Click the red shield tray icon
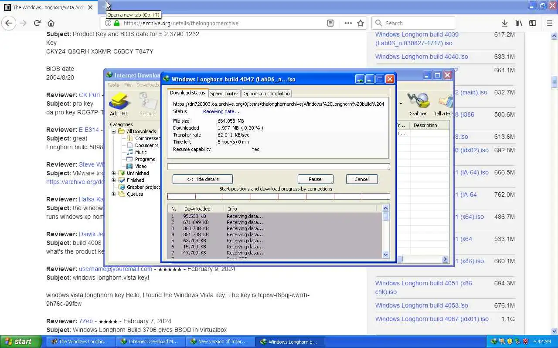The image size is (558, 348). pos(525,341)
